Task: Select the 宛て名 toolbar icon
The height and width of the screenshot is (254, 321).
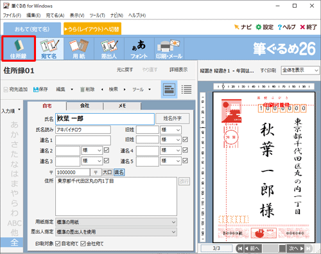Action: pyautogui.click(x=49, y=49)
